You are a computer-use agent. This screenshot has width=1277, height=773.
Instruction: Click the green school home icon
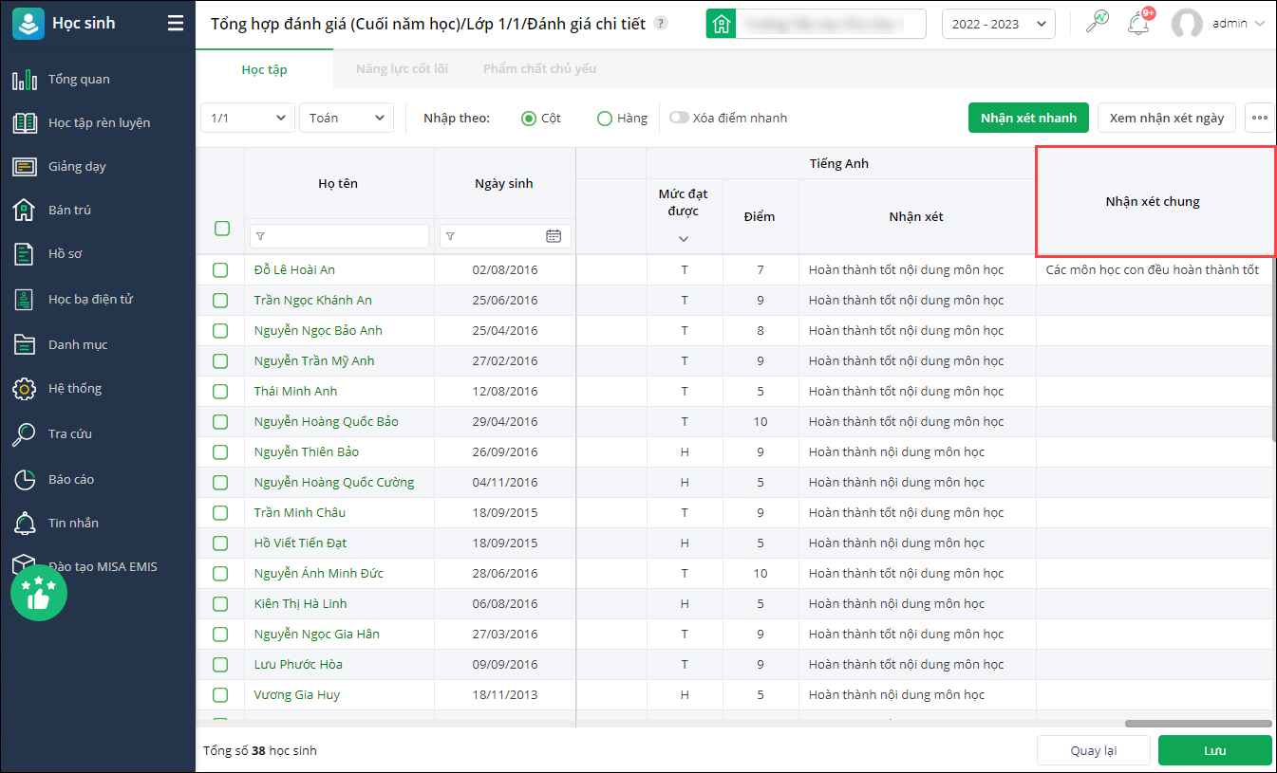(x=722, y=24)
